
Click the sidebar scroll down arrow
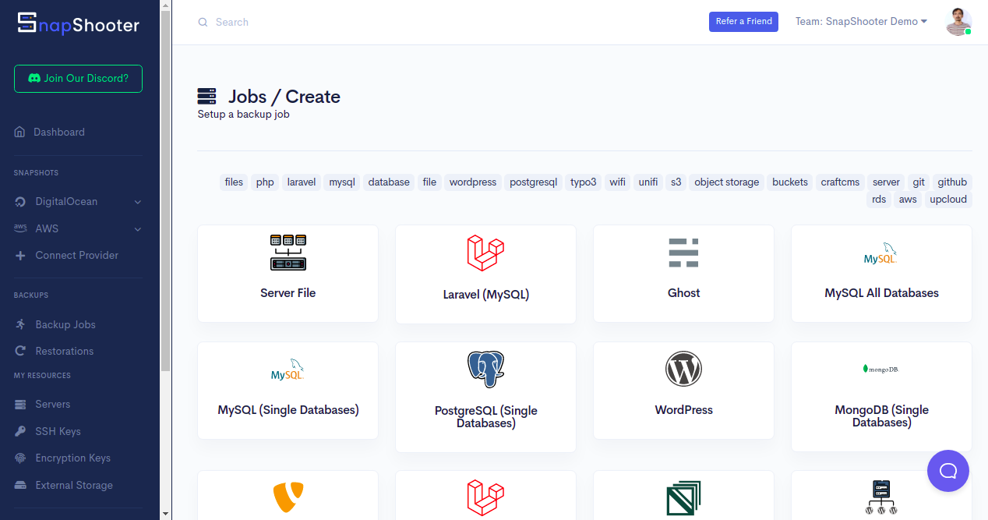[164, 514]
